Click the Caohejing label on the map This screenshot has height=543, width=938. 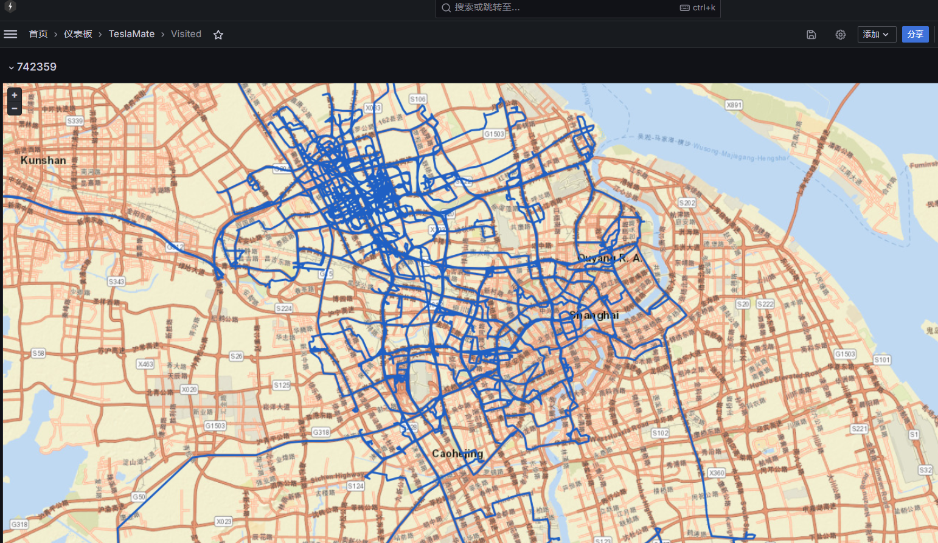457,454
